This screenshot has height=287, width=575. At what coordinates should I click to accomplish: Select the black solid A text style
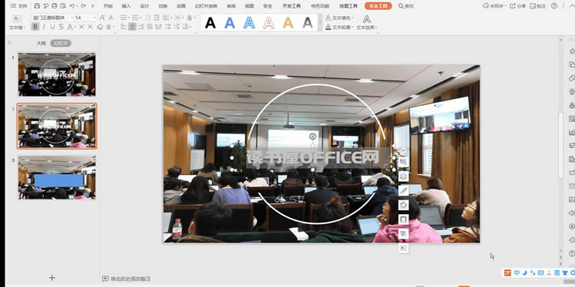(x=210, y=23)
